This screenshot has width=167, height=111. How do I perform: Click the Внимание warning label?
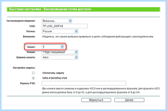pyautogui.click(x=29, y=37)
